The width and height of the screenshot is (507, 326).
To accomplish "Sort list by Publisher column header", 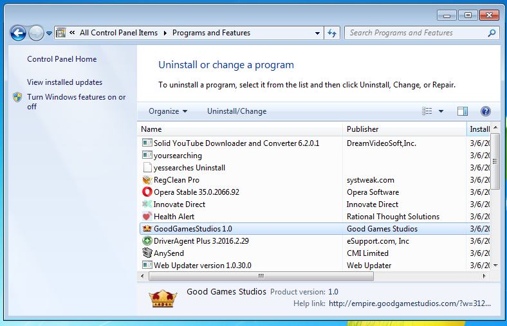I will (404, 129).
